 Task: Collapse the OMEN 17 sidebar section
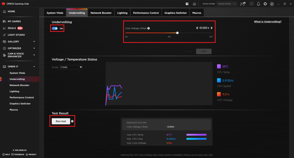click(34, 67)
